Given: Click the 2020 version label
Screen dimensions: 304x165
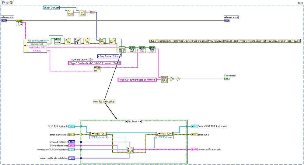Looking at the screenshot, I should (x=300, y=3).
